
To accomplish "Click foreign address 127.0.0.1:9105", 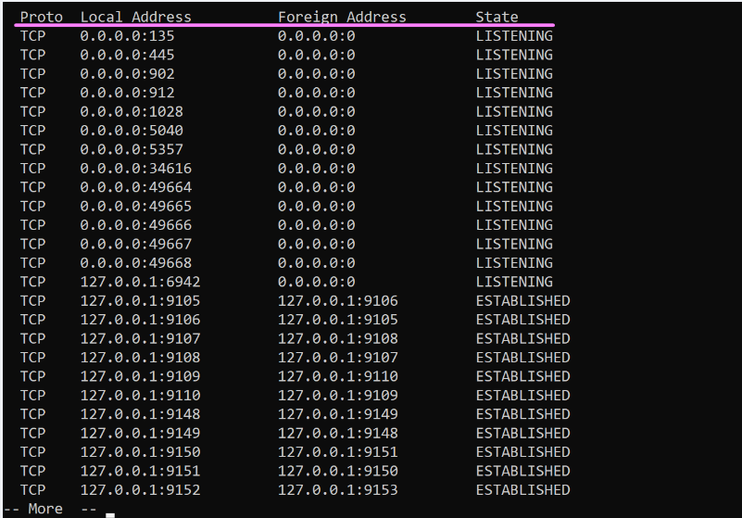I will [x=338, y=320].
